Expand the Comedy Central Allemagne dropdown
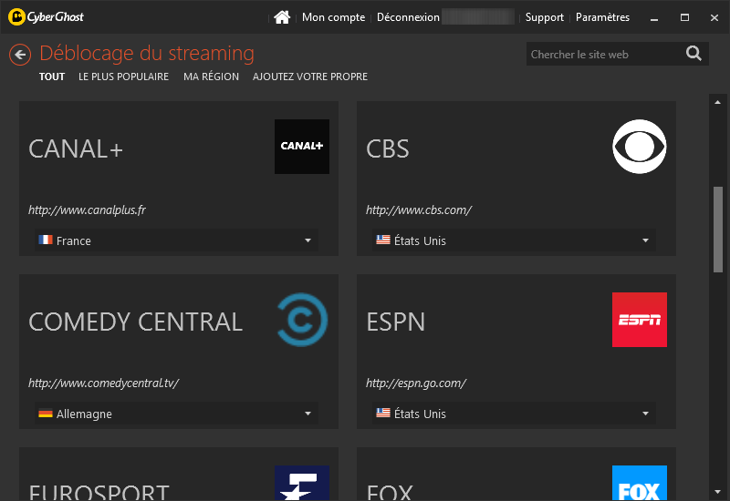The width and height of the screenshot is (730, 501). [176, 414]
